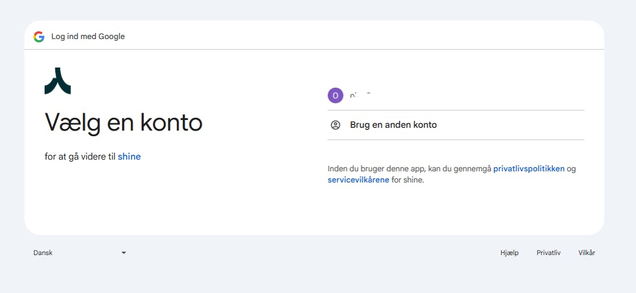The width and height of the screenshot is (636, 293).
Task: Click the shine app logo
Action: 57,81
